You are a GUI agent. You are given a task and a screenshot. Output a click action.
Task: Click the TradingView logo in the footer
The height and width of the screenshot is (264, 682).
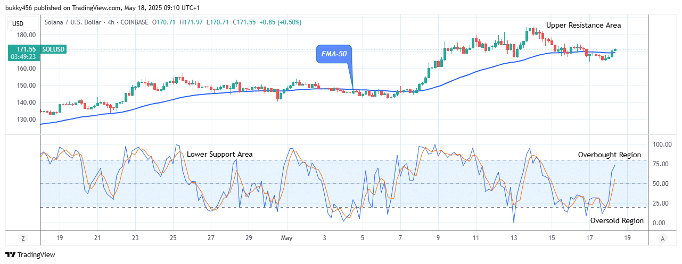[30, 254]
